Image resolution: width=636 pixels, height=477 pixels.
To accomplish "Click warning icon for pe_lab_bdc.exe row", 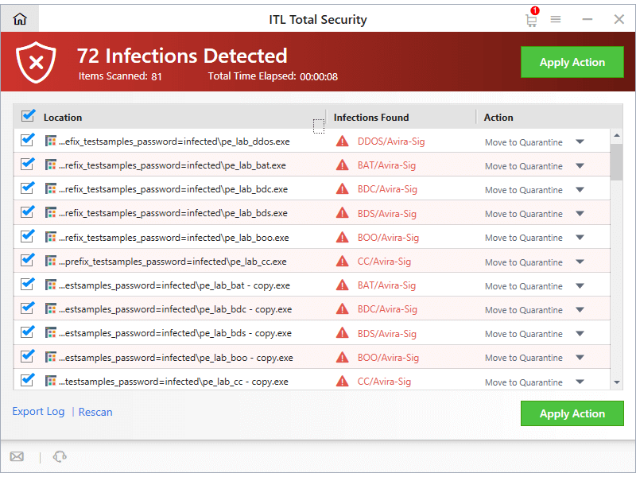I will tap(343, 189).
